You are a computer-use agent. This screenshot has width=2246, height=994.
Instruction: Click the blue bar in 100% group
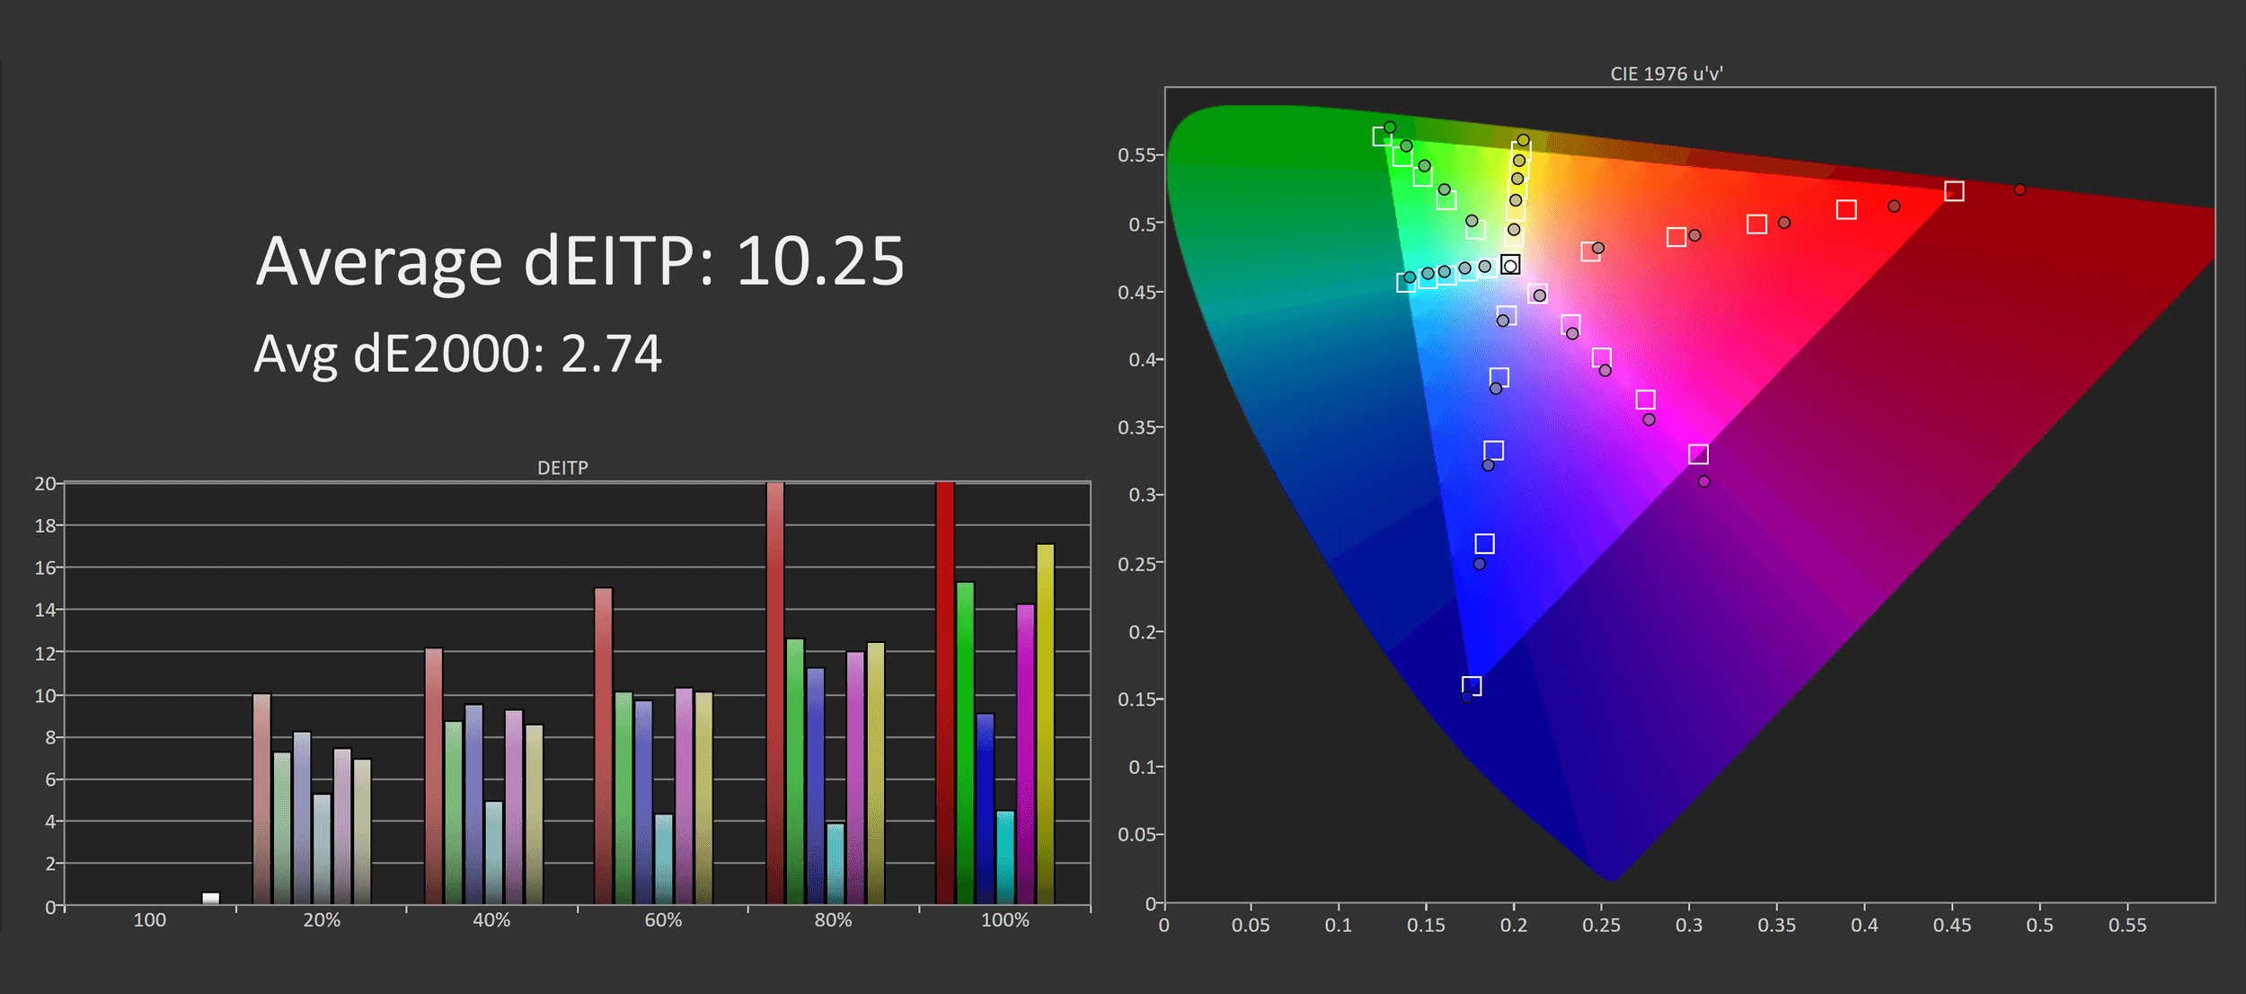pyautogui.click(x=986, y=808)
